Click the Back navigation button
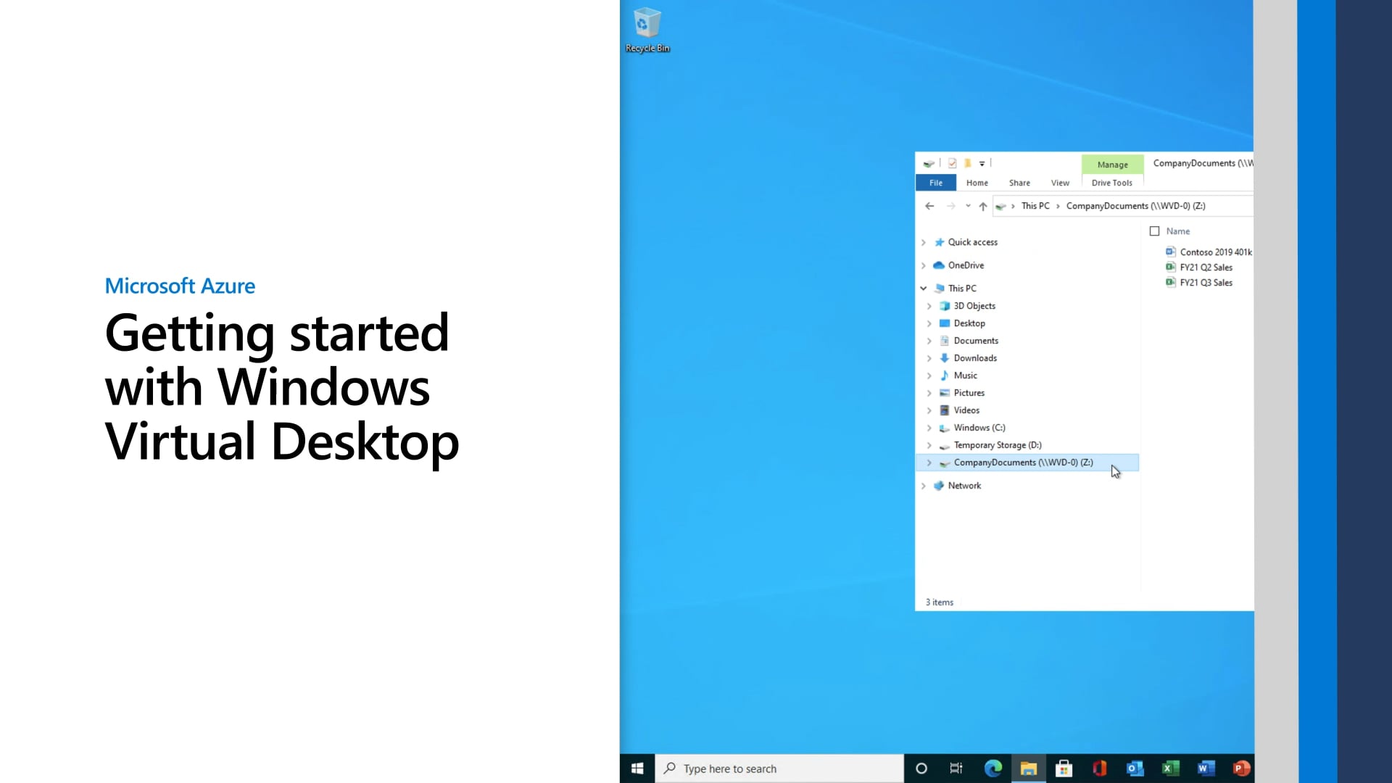The image size is (1392, 783). coord(929,206)
